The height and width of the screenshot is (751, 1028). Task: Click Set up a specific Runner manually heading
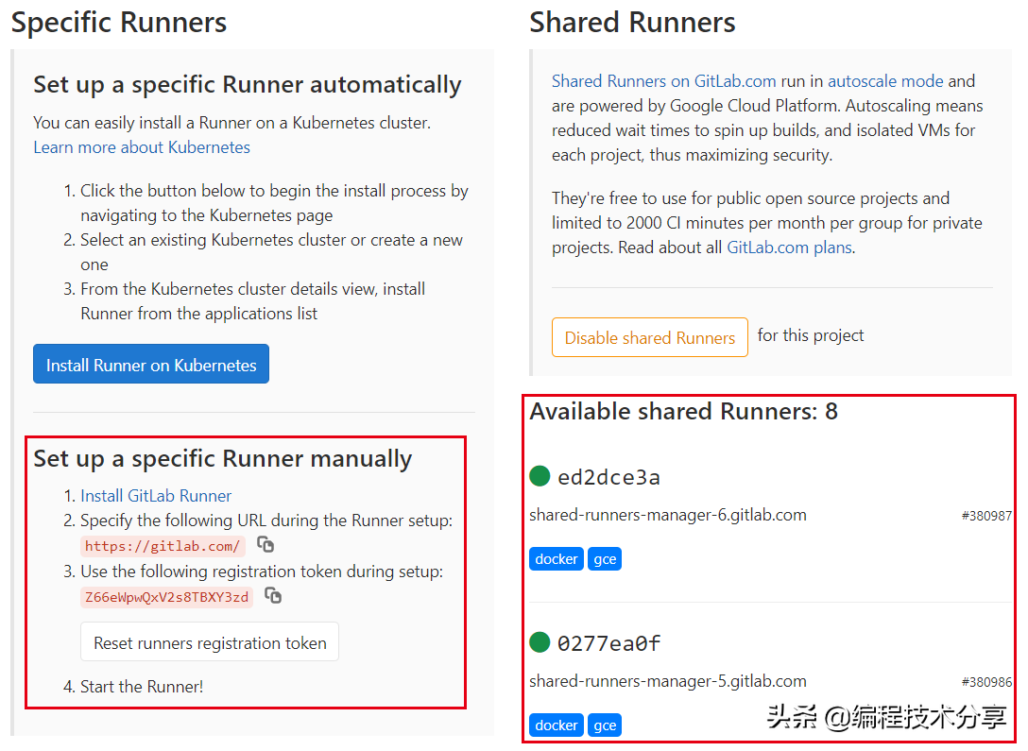223,459
